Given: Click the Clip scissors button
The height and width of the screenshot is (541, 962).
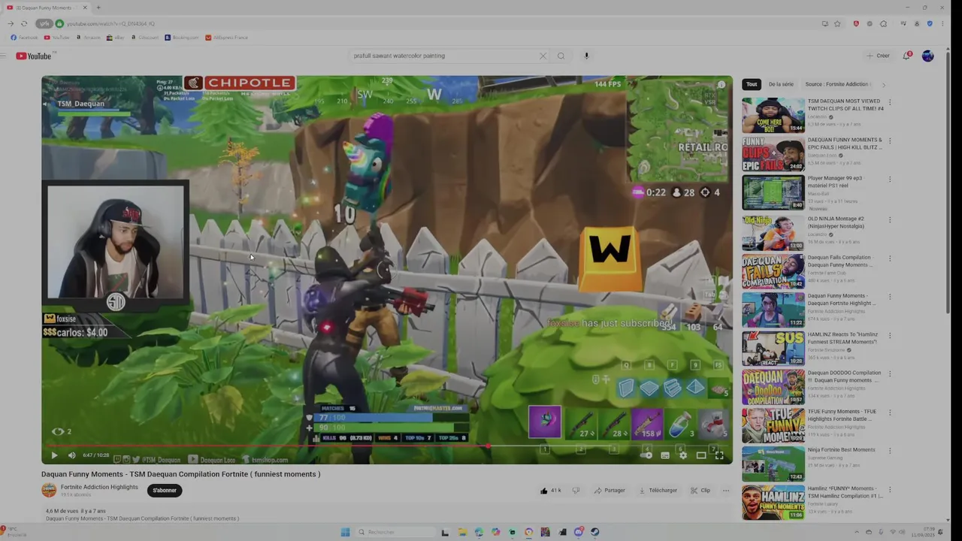Looking at the screenshot, I should point(700,491).
